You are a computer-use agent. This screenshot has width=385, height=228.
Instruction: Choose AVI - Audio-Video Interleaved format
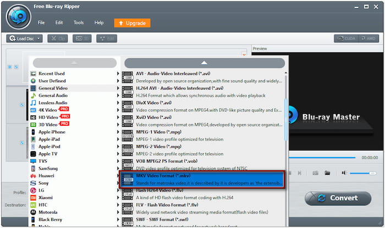pos(203,77)
